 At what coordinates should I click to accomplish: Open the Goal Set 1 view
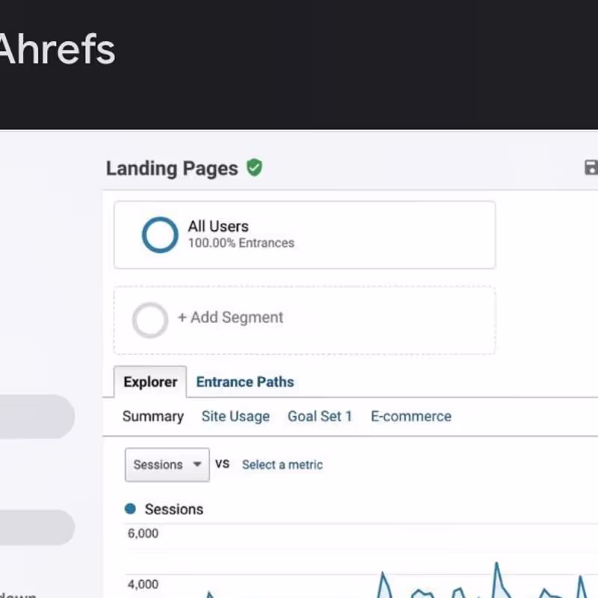click(320, 416)
